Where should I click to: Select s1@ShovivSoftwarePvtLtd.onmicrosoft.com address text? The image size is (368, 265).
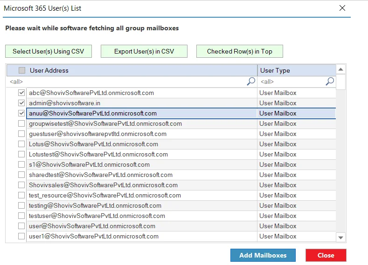tap(89, 164)
